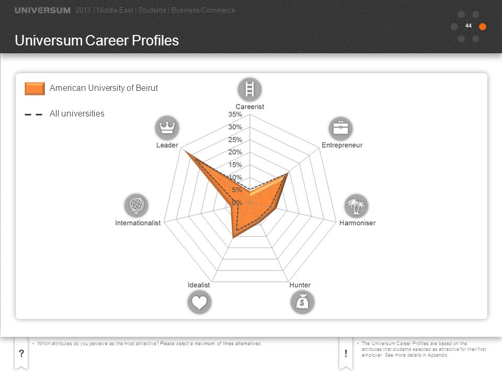Click the dashed All universities legend marker
The width and height of the screenshot is (502, 376).
click(33, 114)
